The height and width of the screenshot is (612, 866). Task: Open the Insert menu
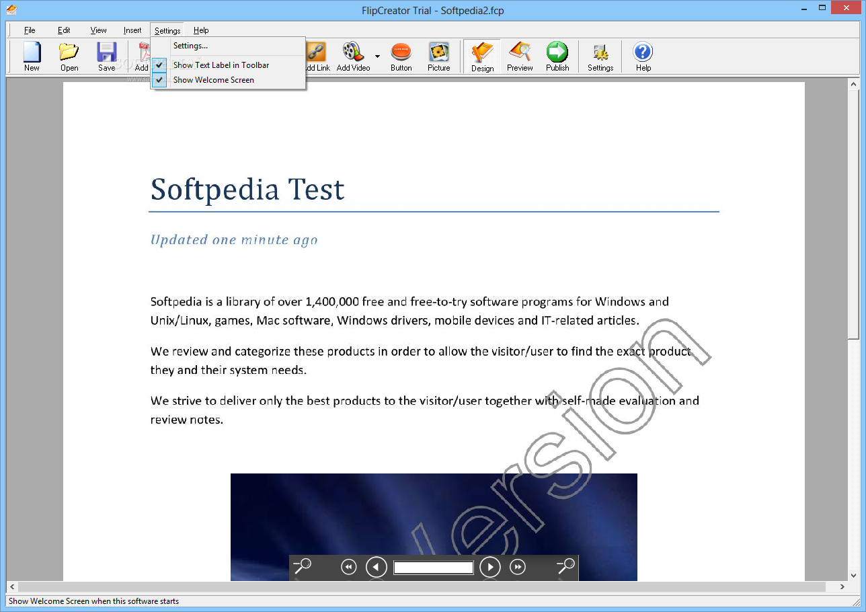[132, 30]
